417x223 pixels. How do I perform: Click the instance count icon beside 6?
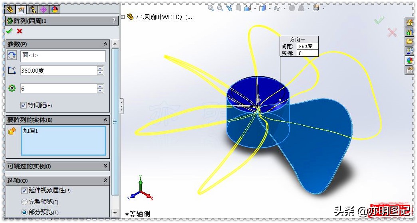tap(12, 88)
